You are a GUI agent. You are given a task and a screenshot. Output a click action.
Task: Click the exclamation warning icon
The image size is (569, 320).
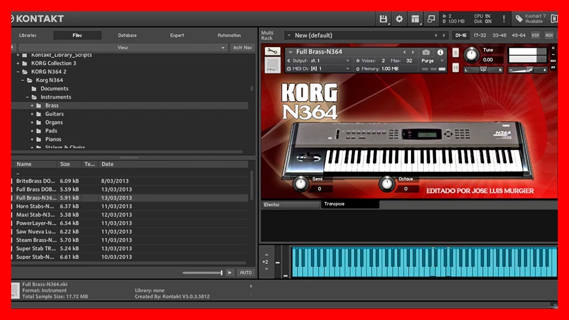[x=504, y=19]
